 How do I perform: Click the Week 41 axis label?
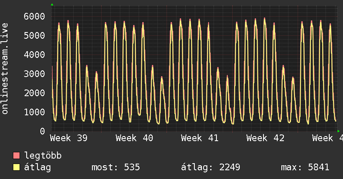(200, 138)
